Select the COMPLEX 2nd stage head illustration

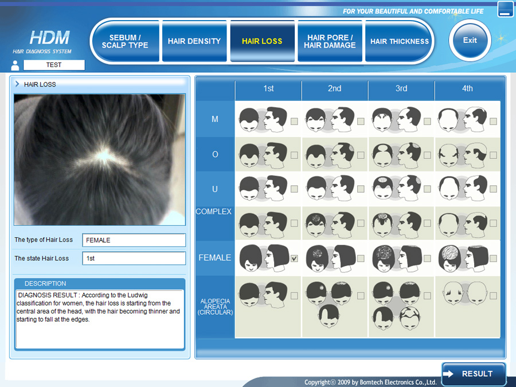tap(329, 223)
